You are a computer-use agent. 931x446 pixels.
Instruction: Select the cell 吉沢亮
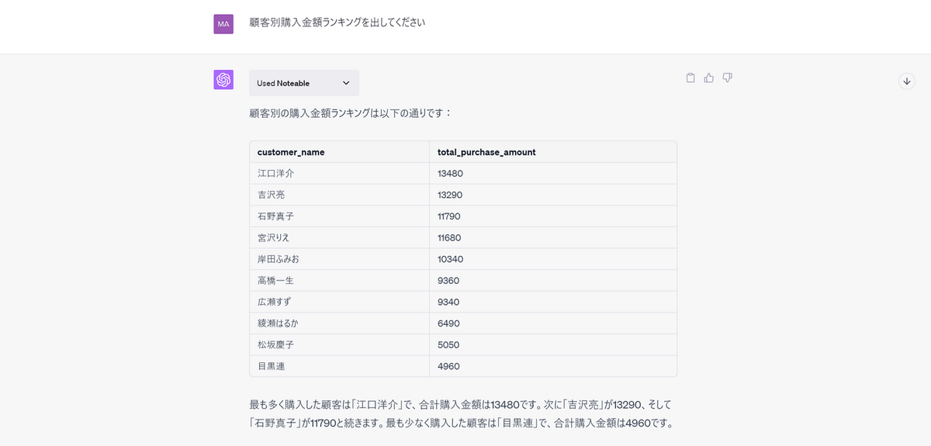(339, 195)
